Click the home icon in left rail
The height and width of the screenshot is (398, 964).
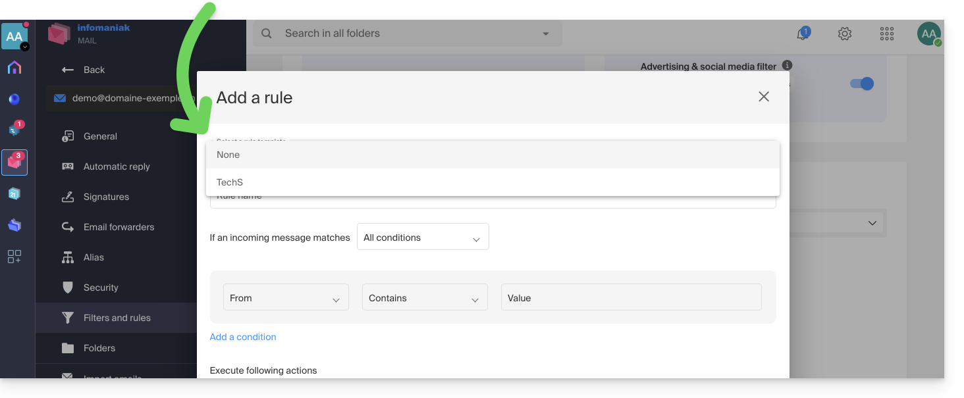coord(14,68)
